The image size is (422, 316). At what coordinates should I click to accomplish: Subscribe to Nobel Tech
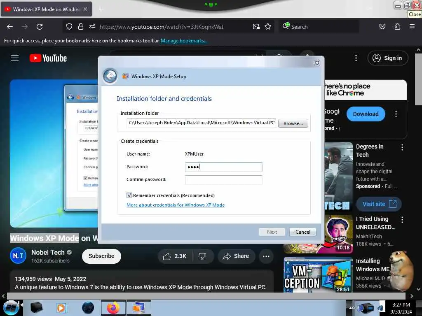[x=101, y=256]
